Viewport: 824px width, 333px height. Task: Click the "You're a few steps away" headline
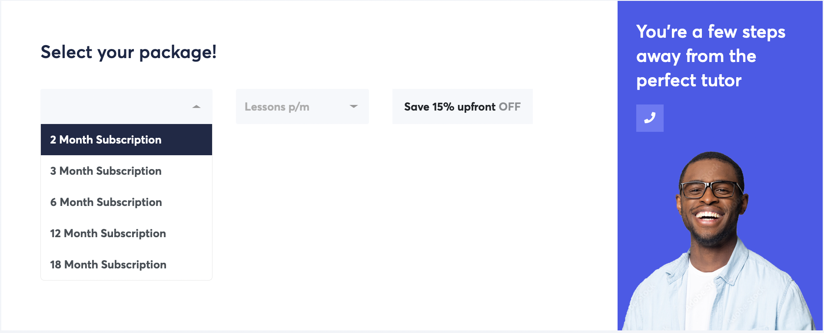pos(711,32)
